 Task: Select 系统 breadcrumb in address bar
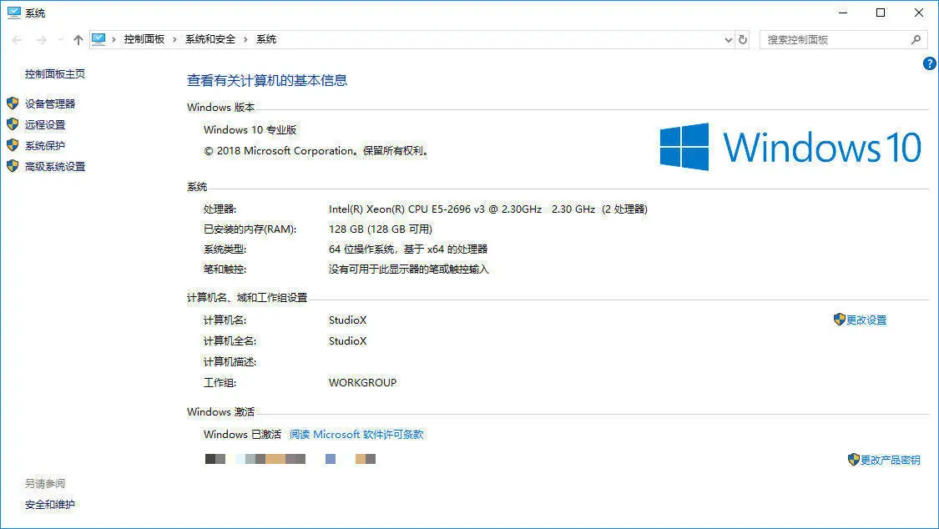pos(266,39)
